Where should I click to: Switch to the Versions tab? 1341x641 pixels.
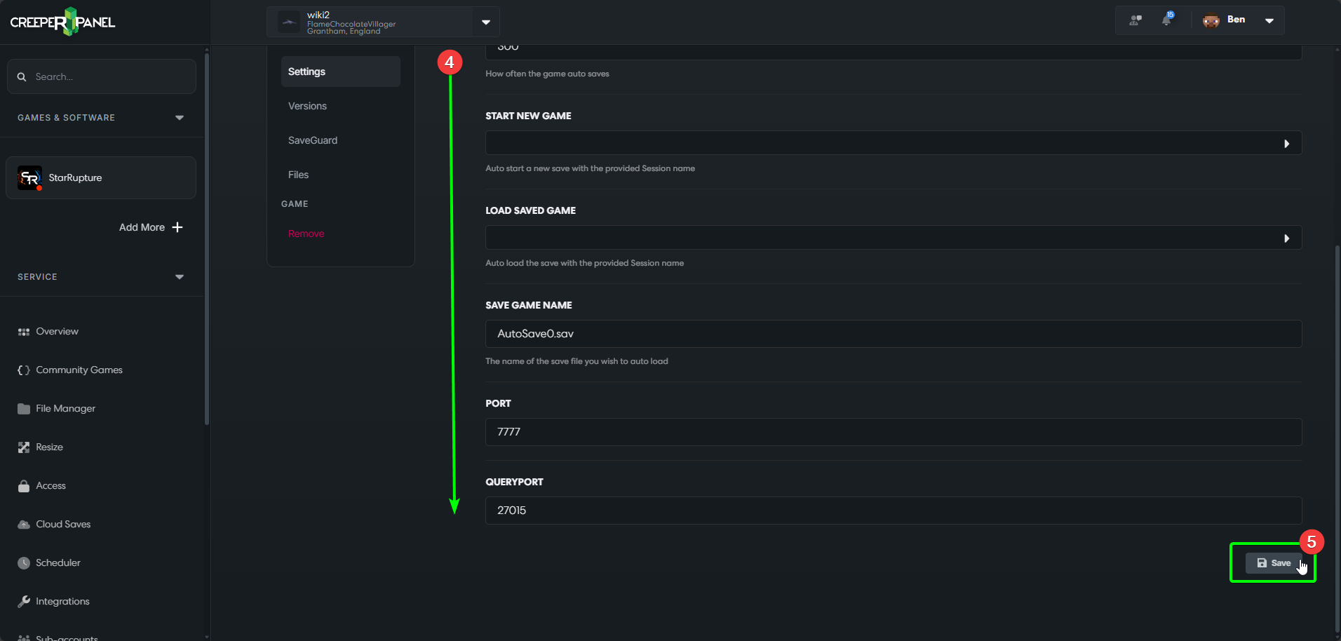pyautogui.click(x=306, y=106)
